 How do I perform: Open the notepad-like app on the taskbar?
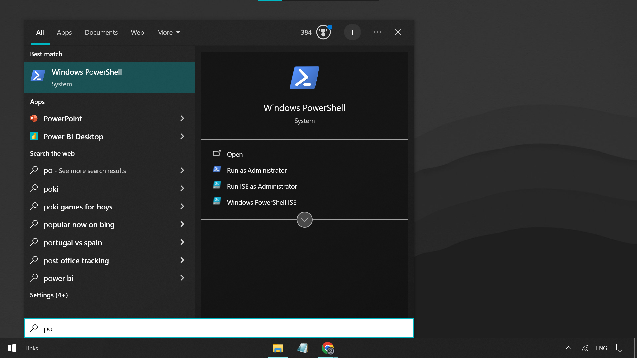(303, 348)
